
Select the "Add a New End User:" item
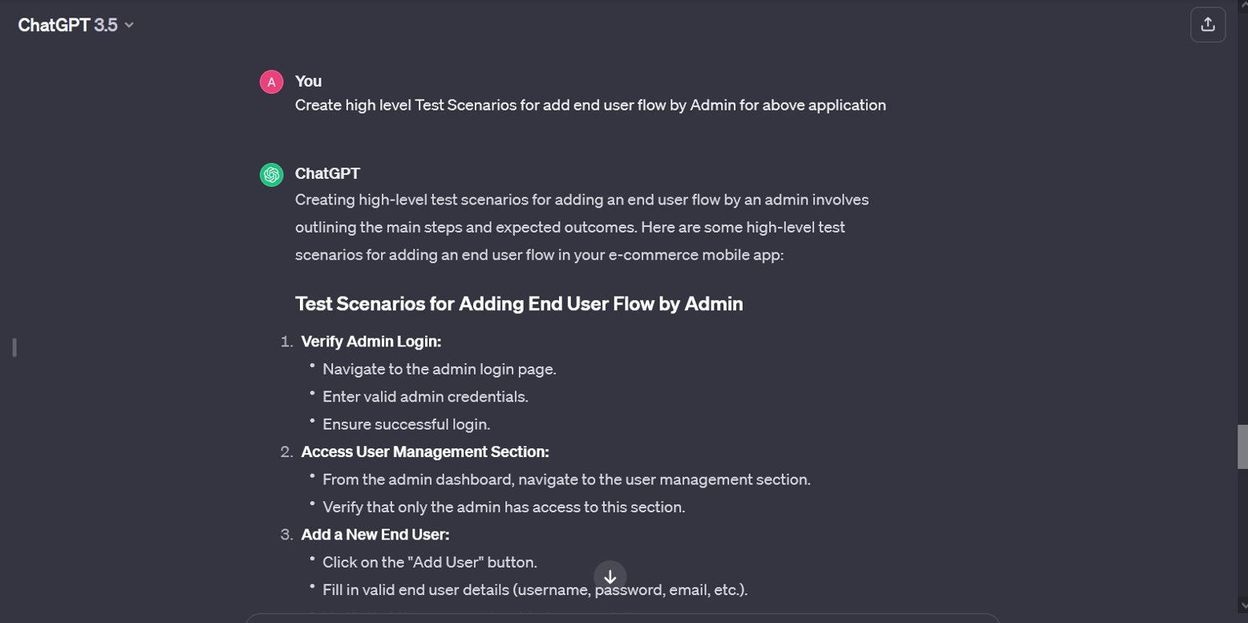tap(375, 535)
